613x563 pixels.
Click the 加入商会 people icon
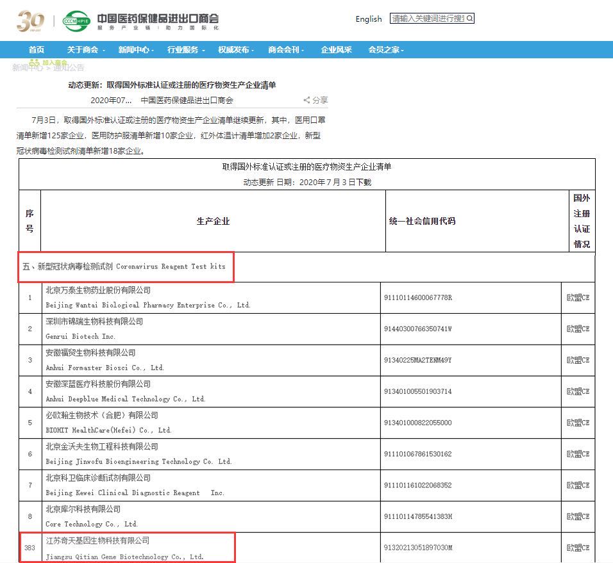click(35, 63)
